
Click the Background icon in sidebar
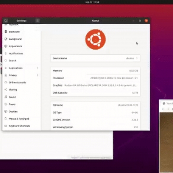(x=6, y=39)
